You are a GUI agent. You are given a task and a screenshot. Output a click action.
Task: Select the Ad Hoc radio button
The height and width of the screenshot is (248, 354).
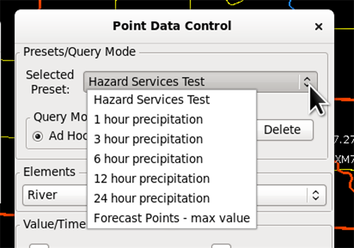37,136
